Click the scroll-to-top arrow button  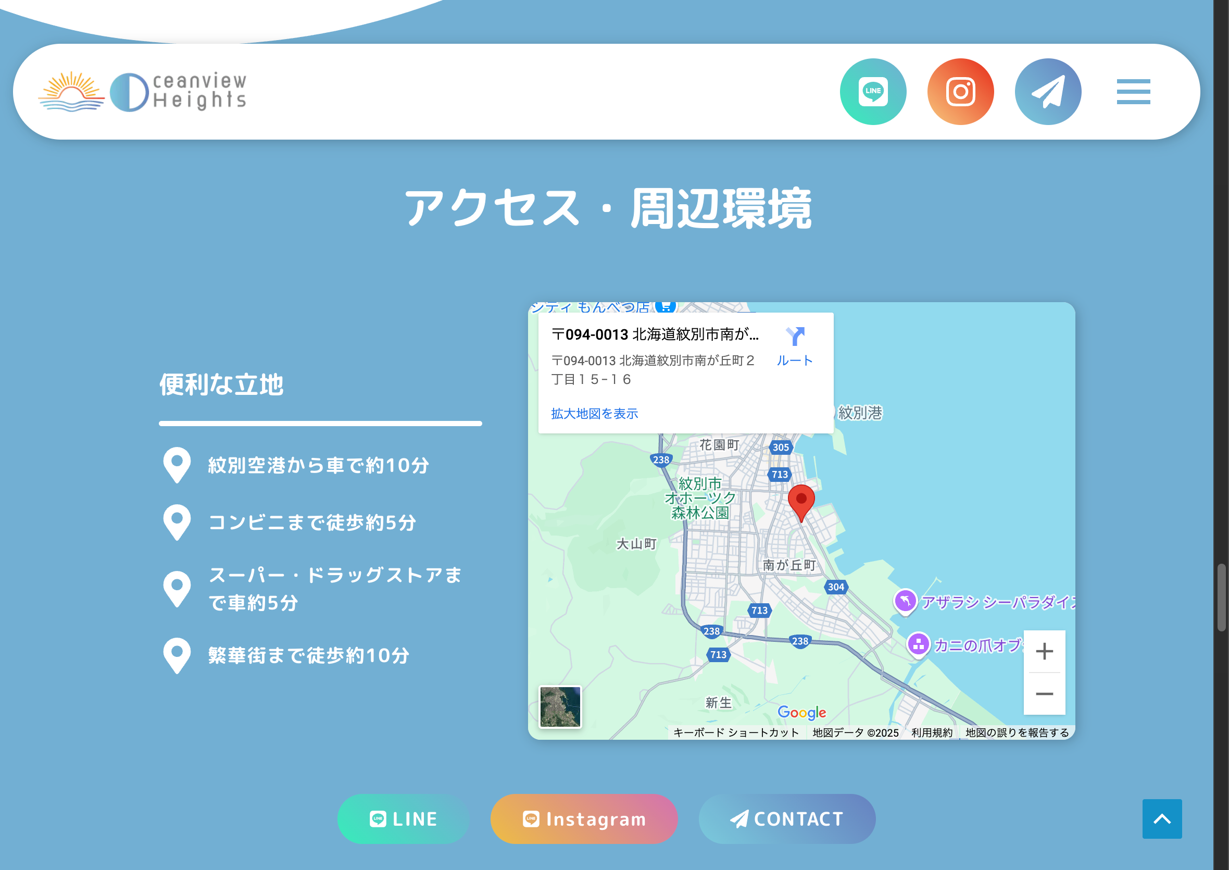click(1161, 818)
